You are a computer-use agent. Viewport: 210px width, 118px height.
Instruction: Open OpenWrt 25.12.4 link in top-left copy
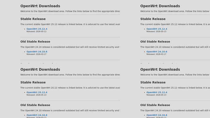pos(37,29)
